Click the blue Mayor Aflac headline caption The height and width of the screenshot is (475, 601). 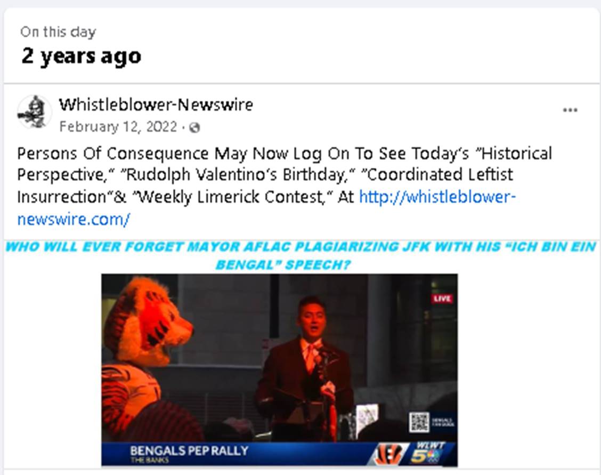[301, 255]
